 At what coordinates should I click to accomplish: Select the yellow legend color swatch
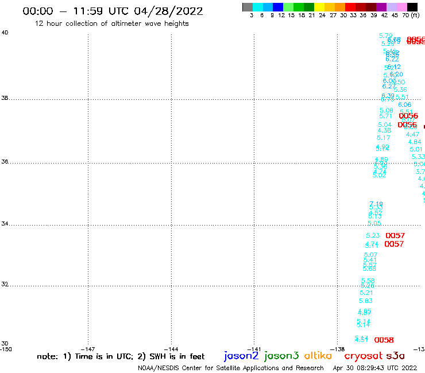tap(319, 7)
